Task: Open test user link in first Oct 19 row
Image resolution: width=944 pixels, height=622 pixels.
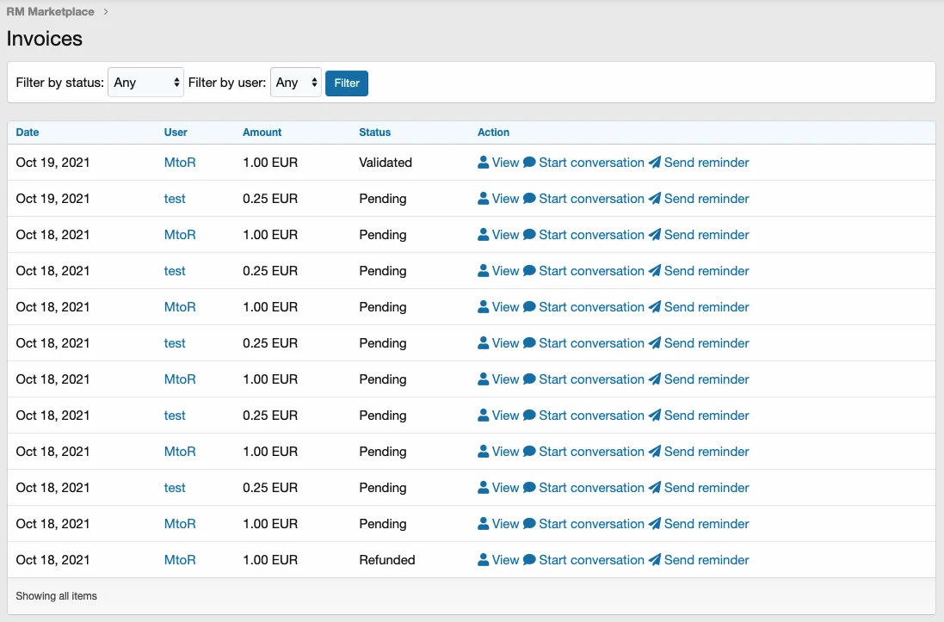Action: click(x=175, y=199)
